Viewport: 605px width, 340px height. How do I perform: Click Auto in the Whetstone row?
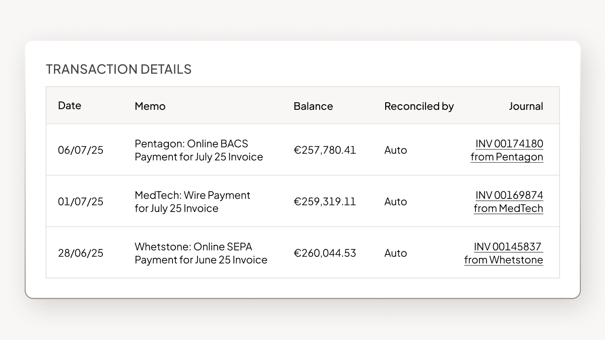395,253
